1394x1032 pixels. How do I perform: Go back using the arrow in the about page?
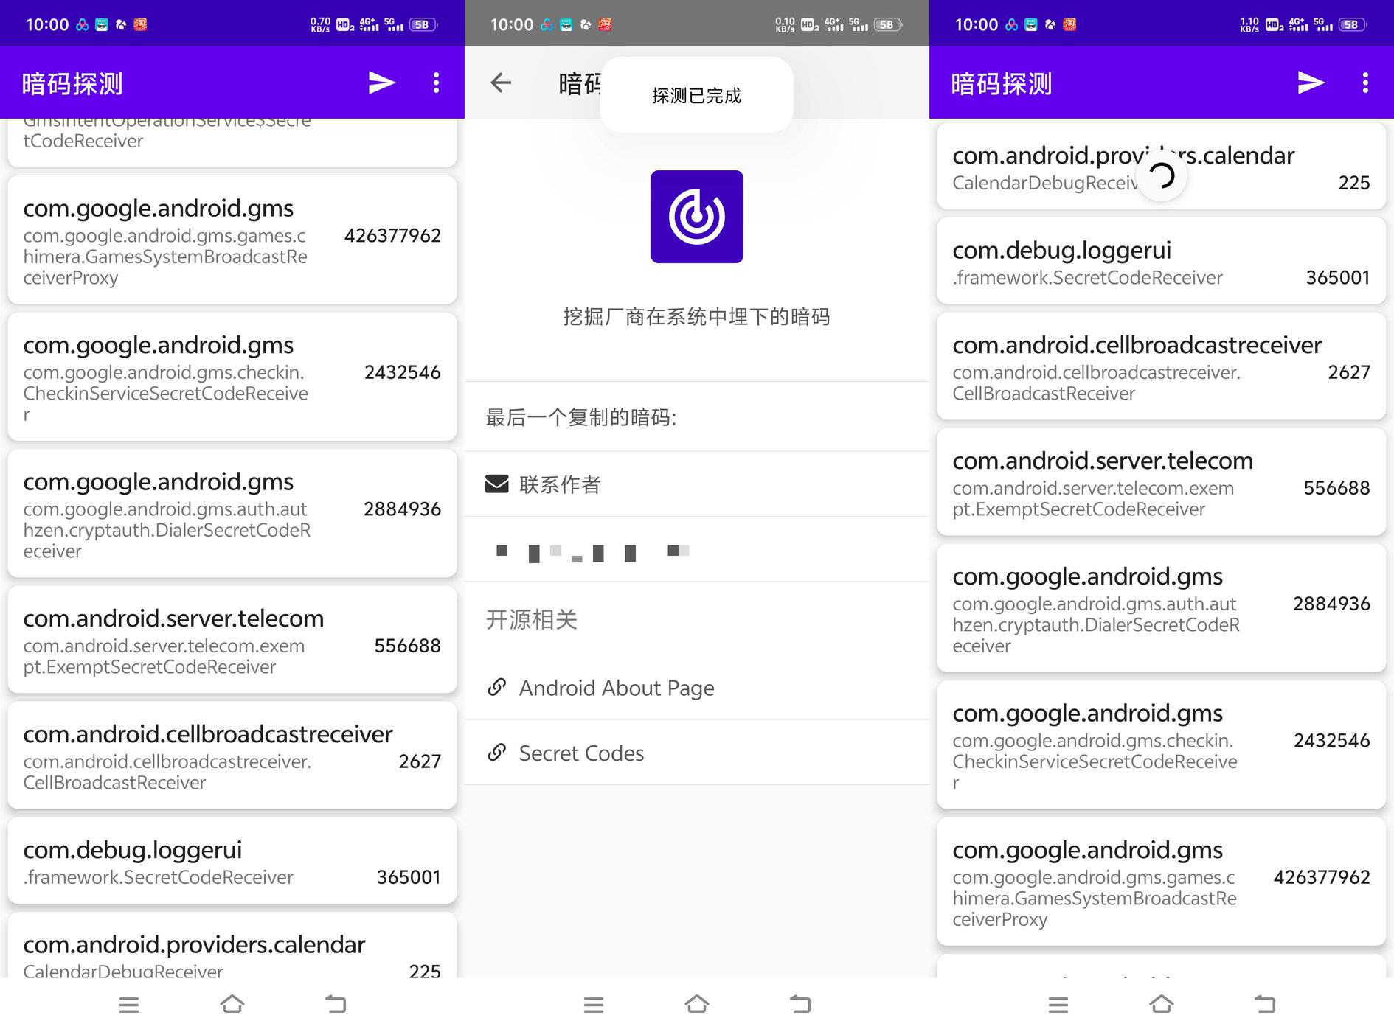coord(501,83)
